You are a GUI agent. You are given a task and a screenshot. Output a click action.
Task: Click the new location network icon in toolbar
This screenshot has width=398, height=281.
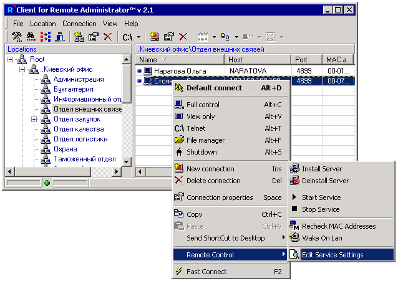tap(79, 37)
